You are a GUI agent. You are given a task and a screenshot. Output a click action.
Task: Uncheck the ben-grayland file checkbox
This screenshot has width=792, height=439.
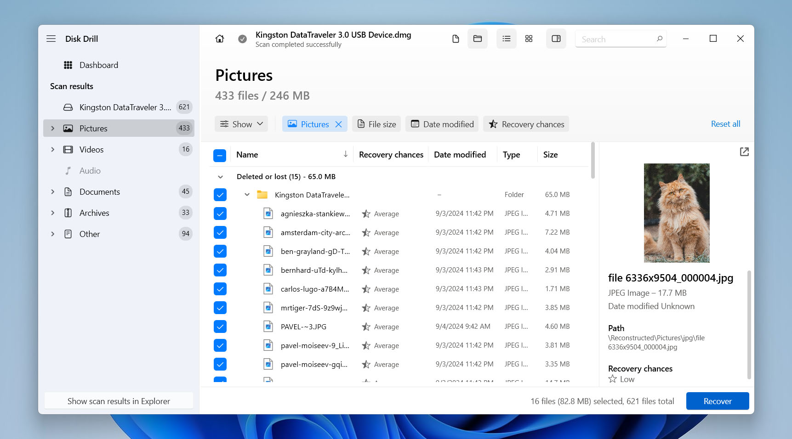[x=220, y=251]
